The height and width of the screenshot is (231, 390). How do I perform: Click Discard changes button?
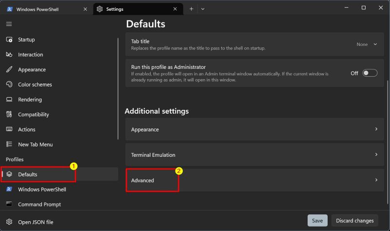pyautogui.click(x=354, y=221)
